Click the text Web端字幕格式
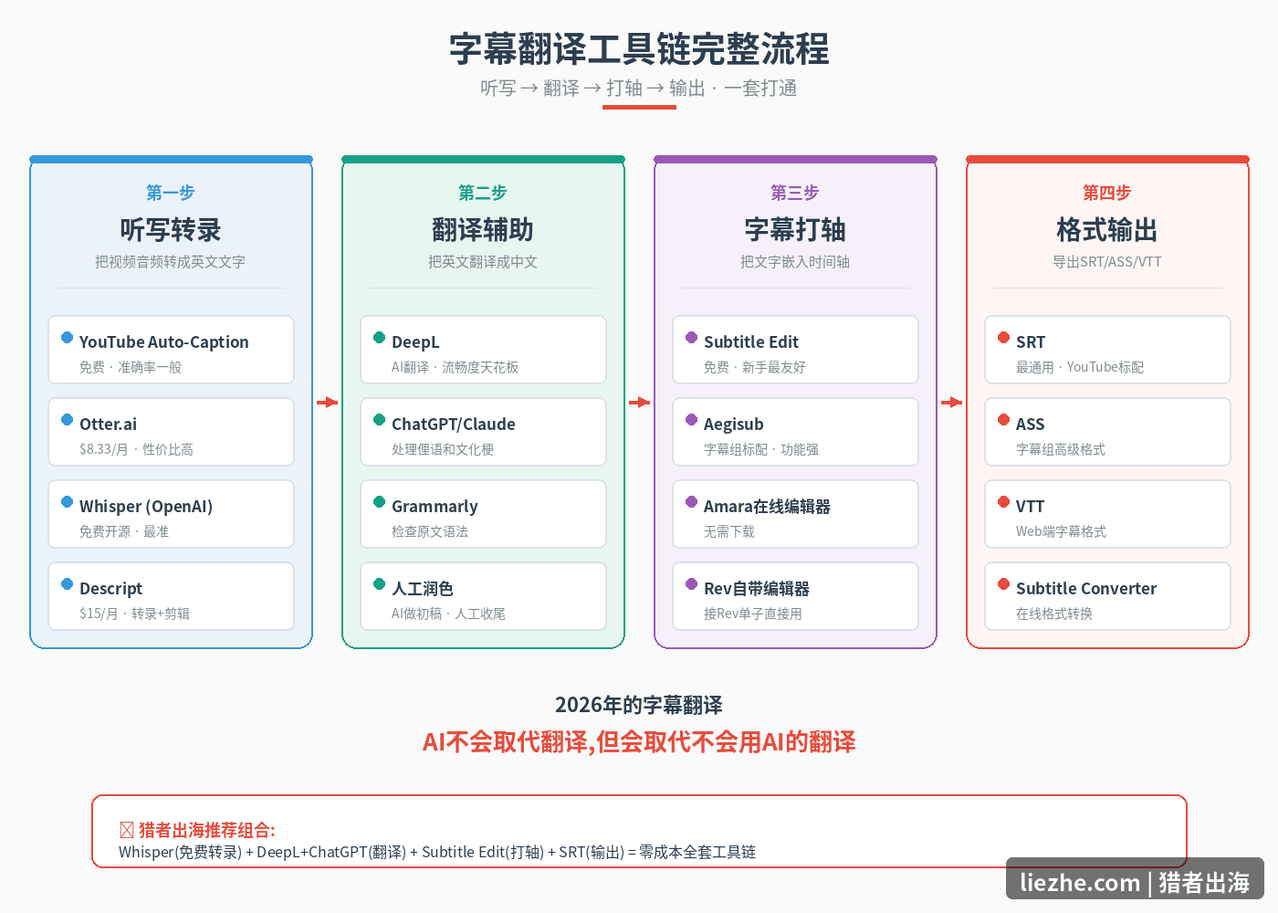Viewport: 1278px width, 913px height. click(x=1062, y=531)
